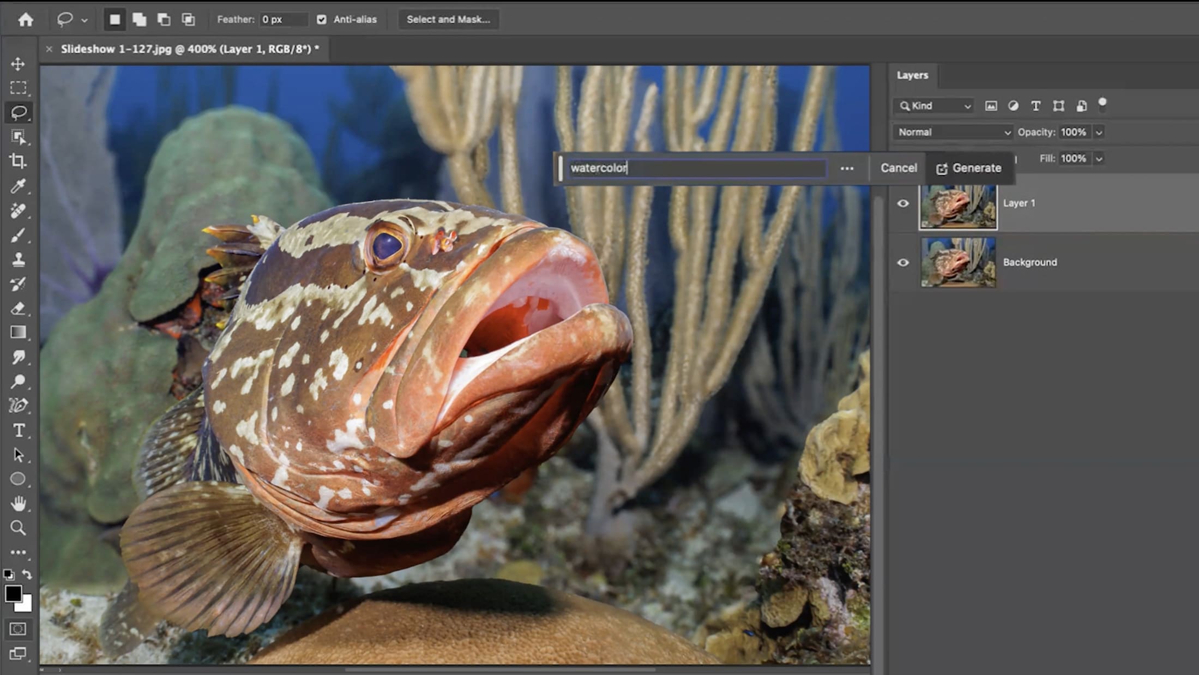Image resolution: width=1199 pixels, height=675 pixels.
Task: Select the Slideshow 1-127.jpg document tab
Action: pos(190,49)
